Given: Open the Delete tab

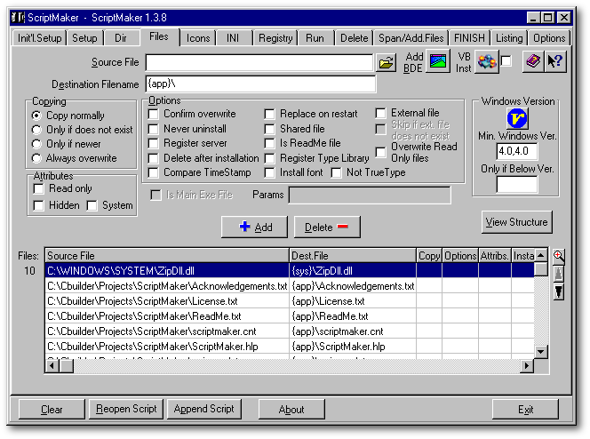Looking at the screenshot, I should [x=354, y=38].
